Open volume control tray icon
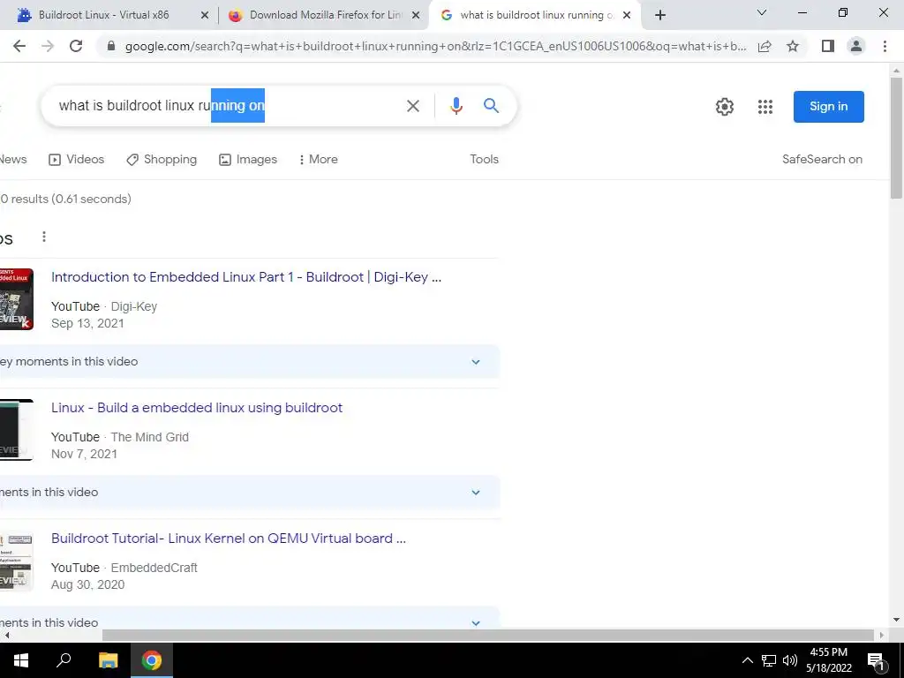The width and height of the screenshot is (904, 678). [x=790, y=660]
